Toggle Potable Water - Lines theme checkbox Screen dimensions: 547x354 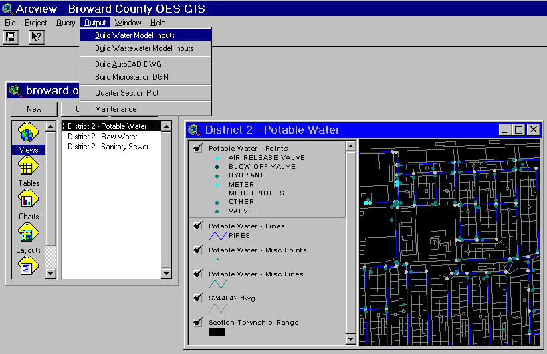click(198, 226)
